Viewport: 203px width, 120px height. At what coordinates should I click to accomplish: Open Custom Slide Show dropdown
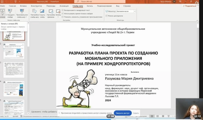[22, 14]
